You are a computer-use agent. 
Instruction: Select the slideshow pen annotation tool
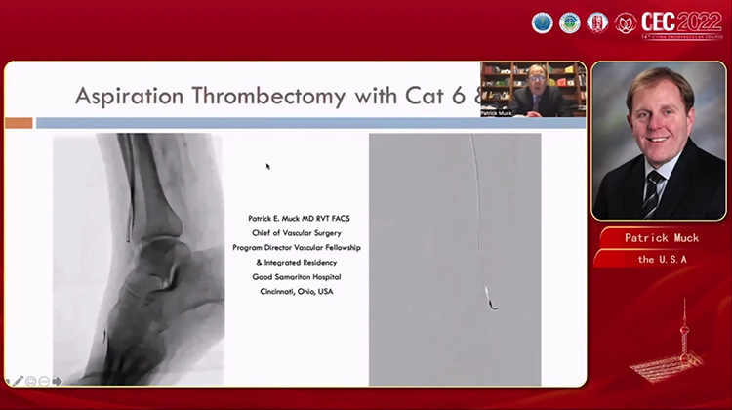coord(18,381)
